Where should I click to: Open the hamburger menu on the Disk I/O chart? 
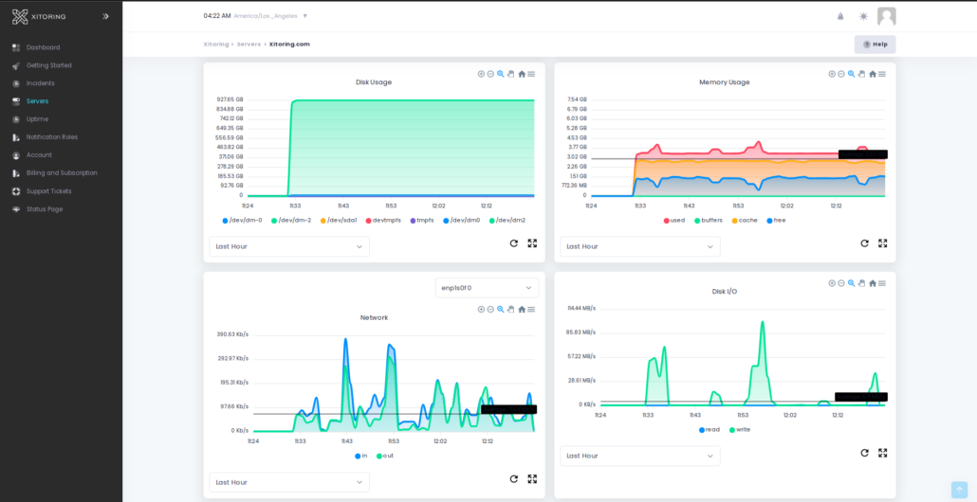click(x=881, y=283)
